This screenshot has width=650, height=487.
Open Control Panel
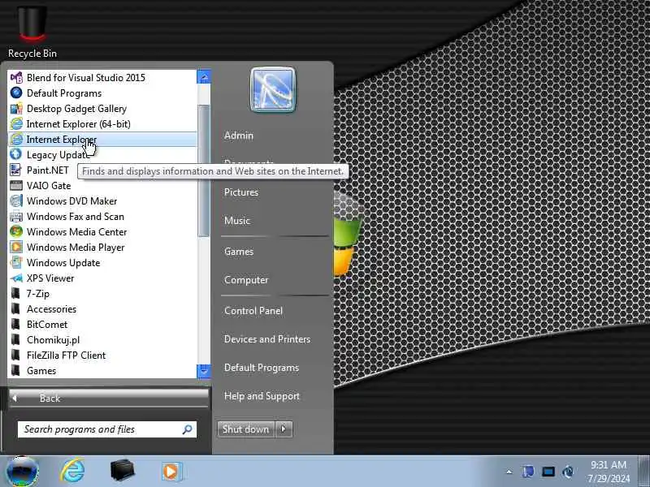(x=253, y=311)
